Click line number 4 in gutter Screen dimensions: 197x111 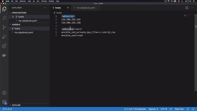pos(56,26)
